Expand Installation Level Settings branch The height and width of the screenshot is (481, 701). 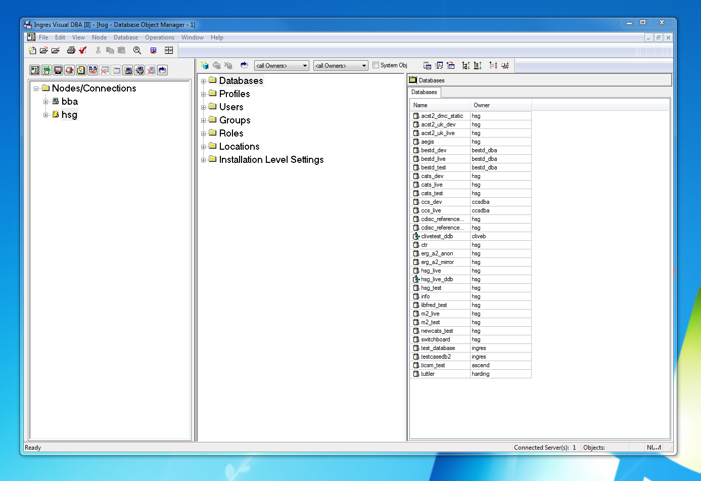pyautogui.click(x=204, y=160)
